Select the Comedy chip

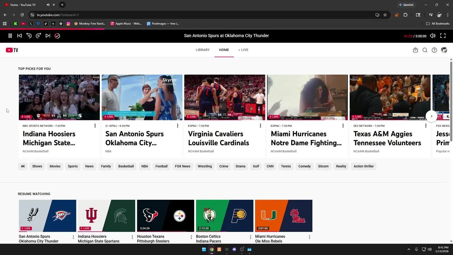pos(304,166)
